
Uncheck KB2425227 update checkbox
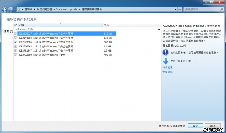point(16,34)
